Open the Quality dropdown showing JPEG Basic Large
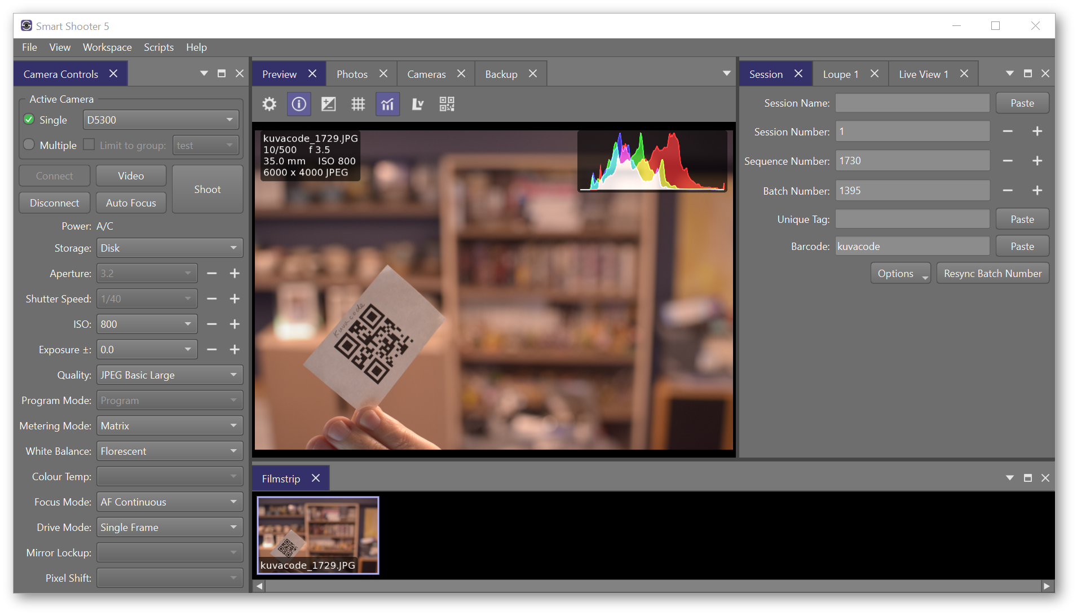This screenshot has width=1077, height=615. (169, 374)
